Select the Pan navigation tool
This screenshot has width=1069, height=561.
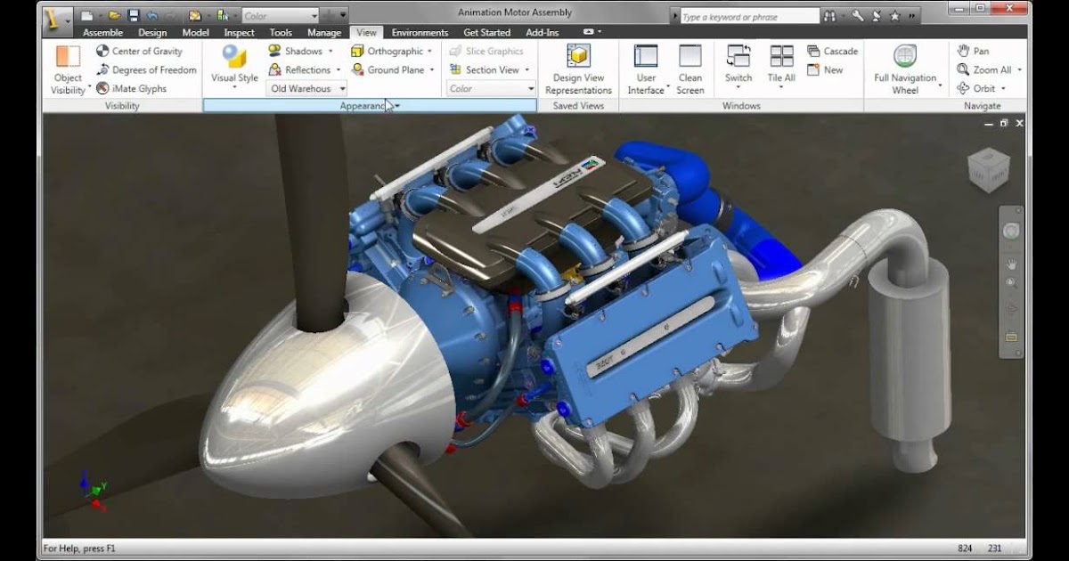(x=973, y=52)
